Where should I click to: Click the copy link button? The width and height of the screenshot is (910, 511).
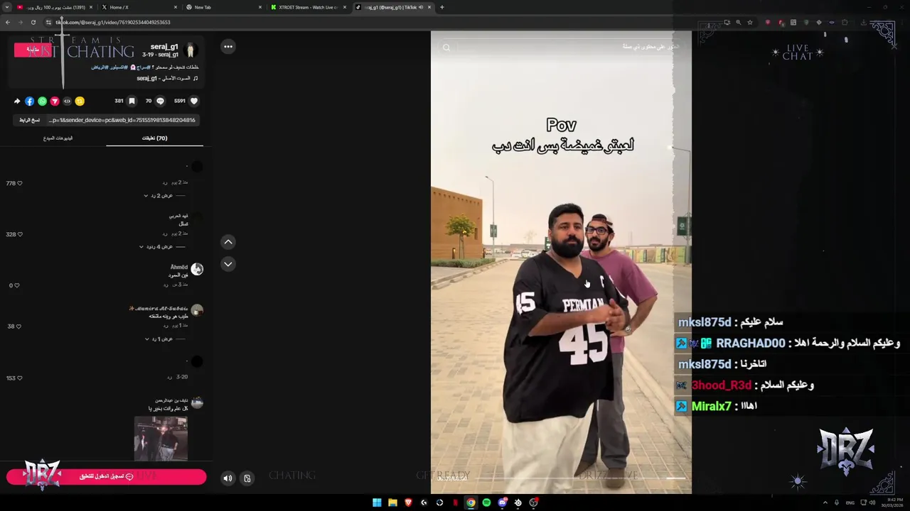tap(30, 120)
